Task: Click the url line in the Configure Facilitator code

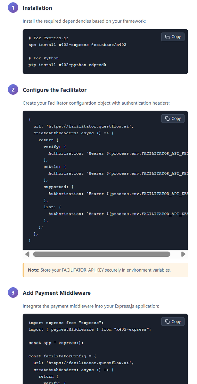Action: [x=84, y=126]
